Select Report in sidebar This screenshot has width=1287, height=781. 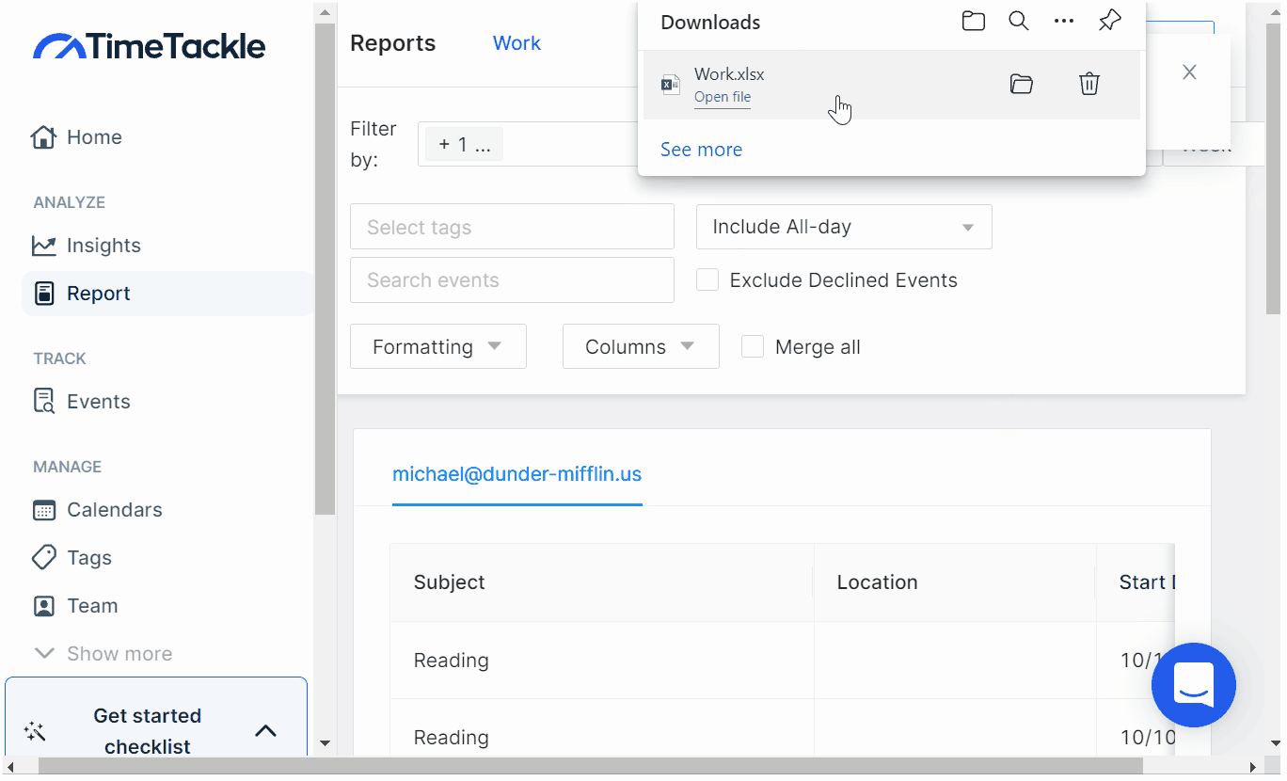click(167, 294)
